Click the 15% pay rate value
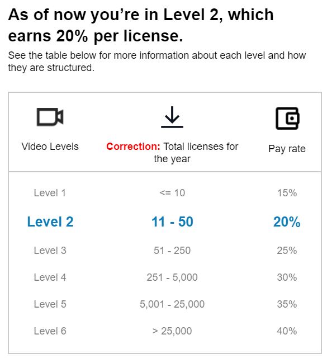327x363 pixels. [x=287, y=193]
